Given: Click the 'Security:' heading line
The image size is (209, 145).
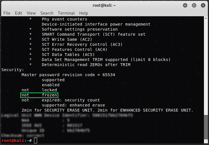Looking at the screenshot, I should click(x=13, y=70).
